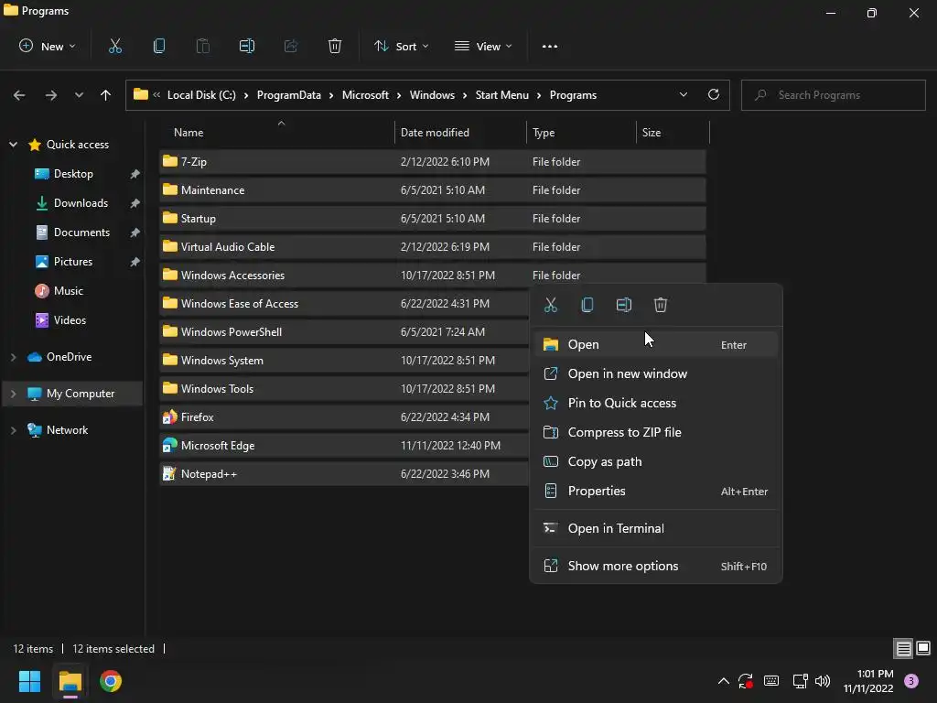Sort by the Size column header
The height and width of the screenshot is (703, 937).
click(673, 133)
